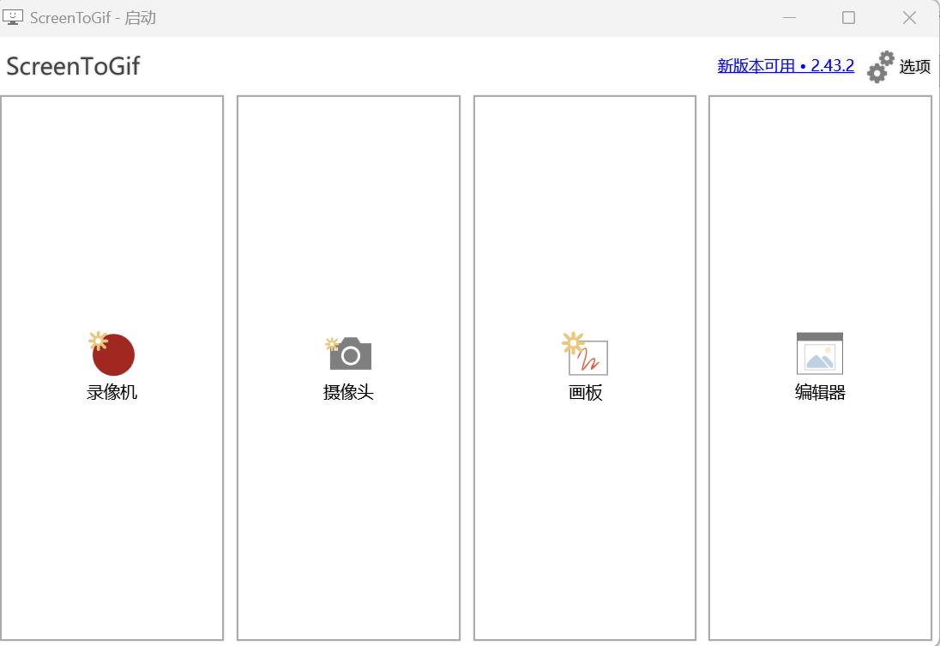This screenshot has height=646, width=940.
Task: Click the 摄像头 label
Action: point(348,392)
